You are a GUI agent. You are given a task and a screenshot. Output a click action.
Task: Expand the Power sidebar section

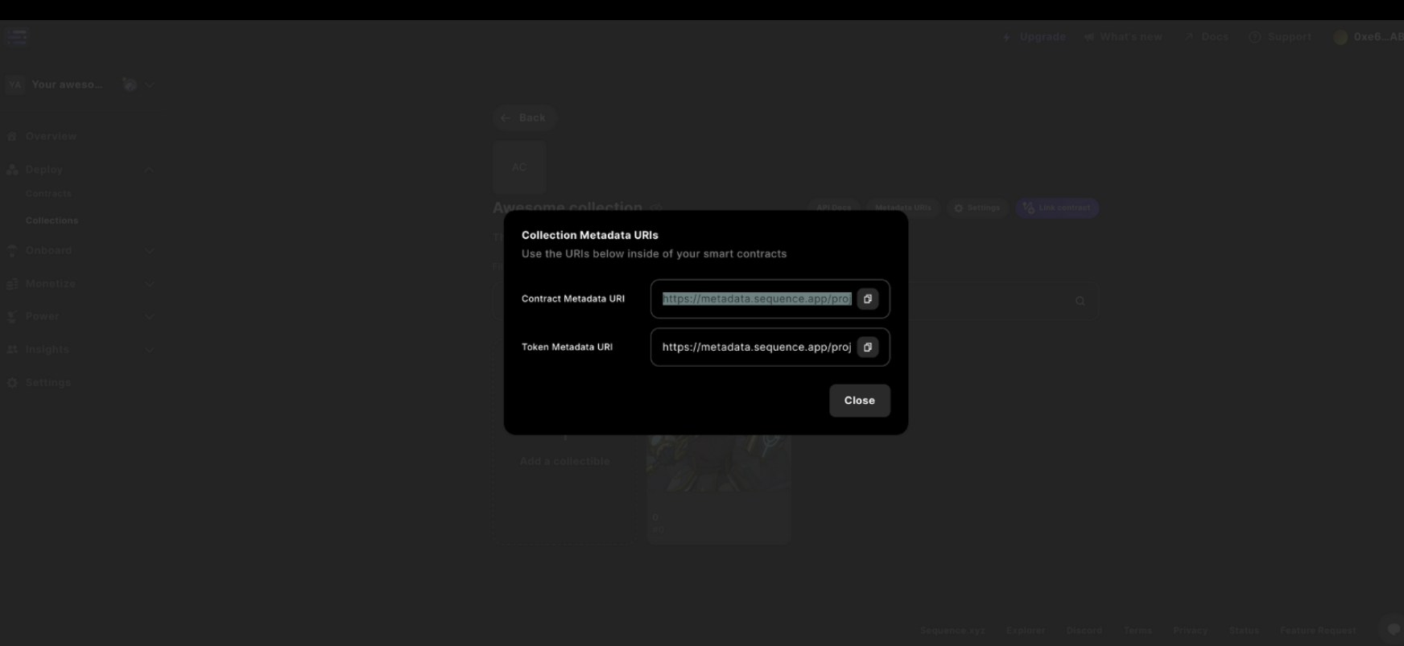(149, 317)
